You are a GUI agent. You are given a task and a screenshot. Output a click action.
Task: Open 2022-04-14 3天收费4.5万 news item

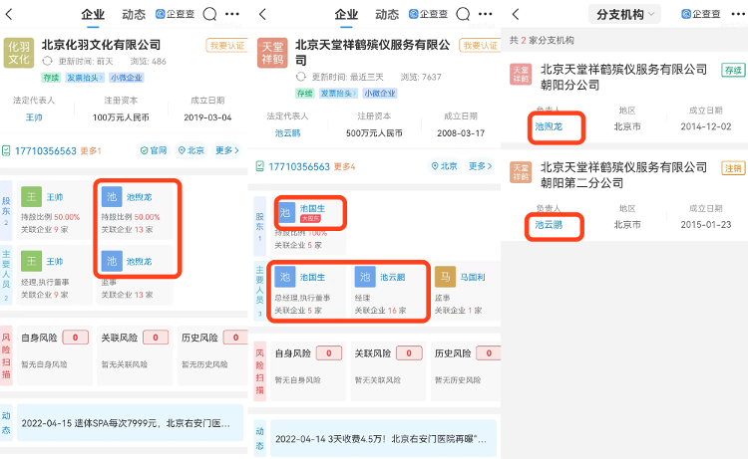pos(383,439)
